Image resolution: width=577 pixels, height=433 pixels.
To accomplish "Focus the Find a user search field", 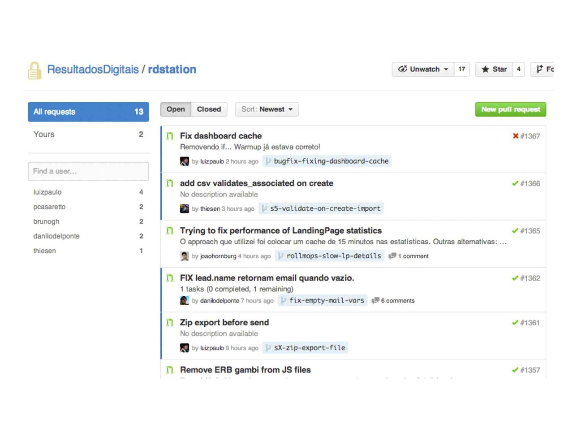I will tap(88, 171).
